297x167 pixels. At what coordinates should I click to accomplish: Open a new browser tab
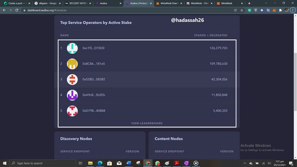pyautogui.click(x=249, y=3)
